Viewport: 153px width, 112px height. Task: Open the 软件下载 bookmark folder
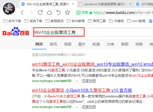[x=12, y=21]
